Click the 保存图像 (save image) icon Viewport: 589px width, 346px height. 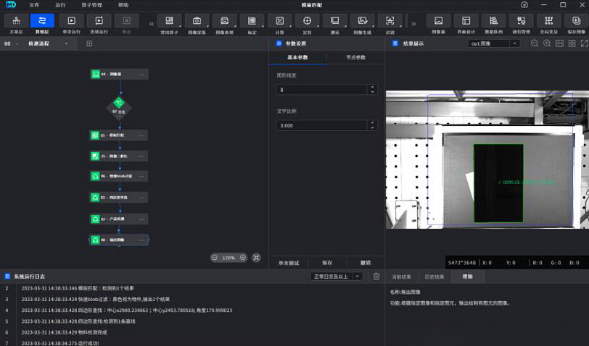pos(576,22)
